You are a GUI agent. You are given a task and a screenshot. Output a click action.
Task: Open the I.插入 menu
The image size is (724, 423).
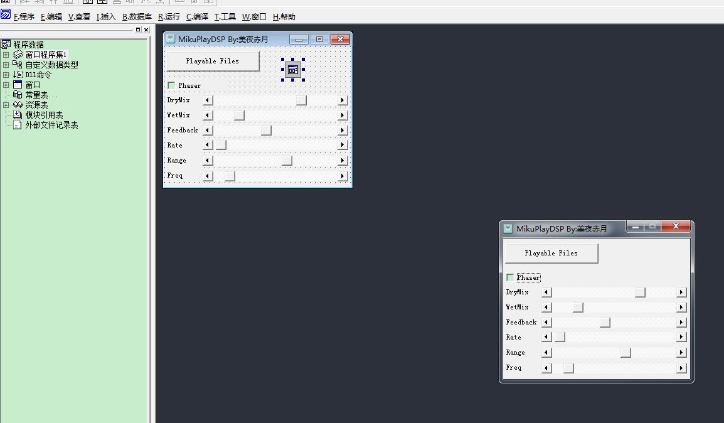[x=106, y=16]
